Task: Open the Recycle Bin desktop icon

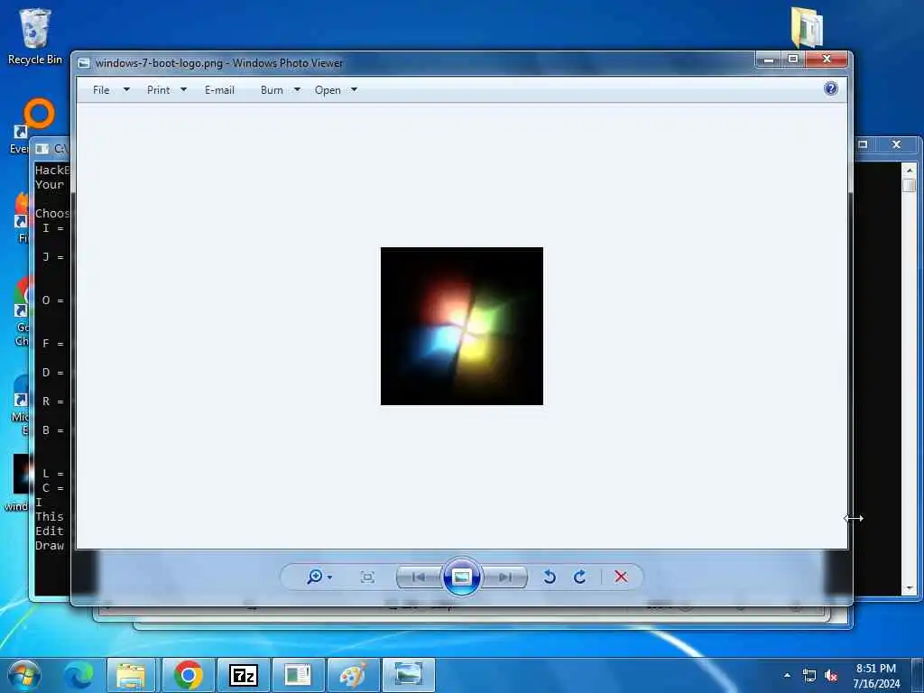Action: point(35,36)
